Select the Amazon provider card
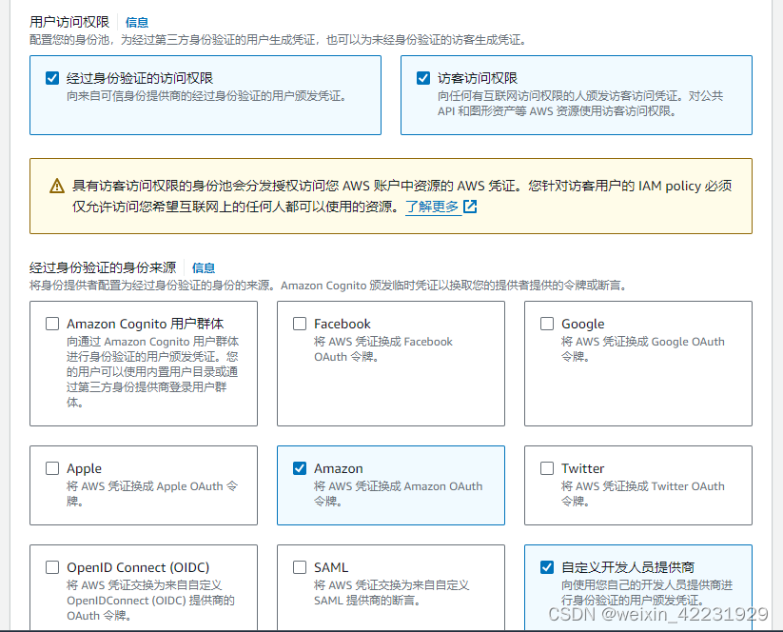This screenshot has width=783, height=632. coord(390,485)
